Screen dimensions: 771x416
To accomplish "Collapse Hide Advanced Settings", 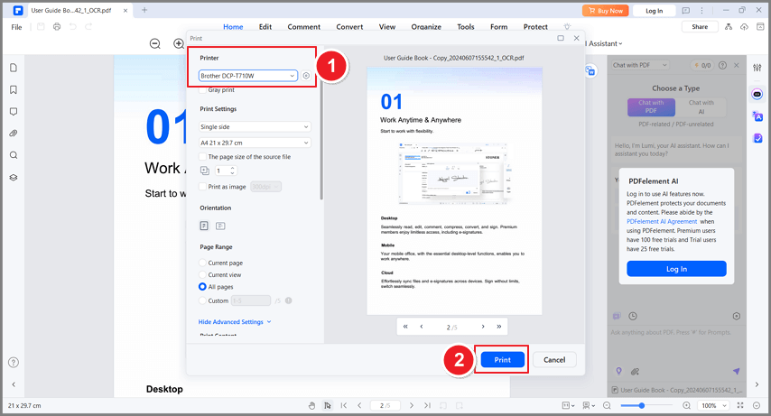I will [x=235, y=322].
